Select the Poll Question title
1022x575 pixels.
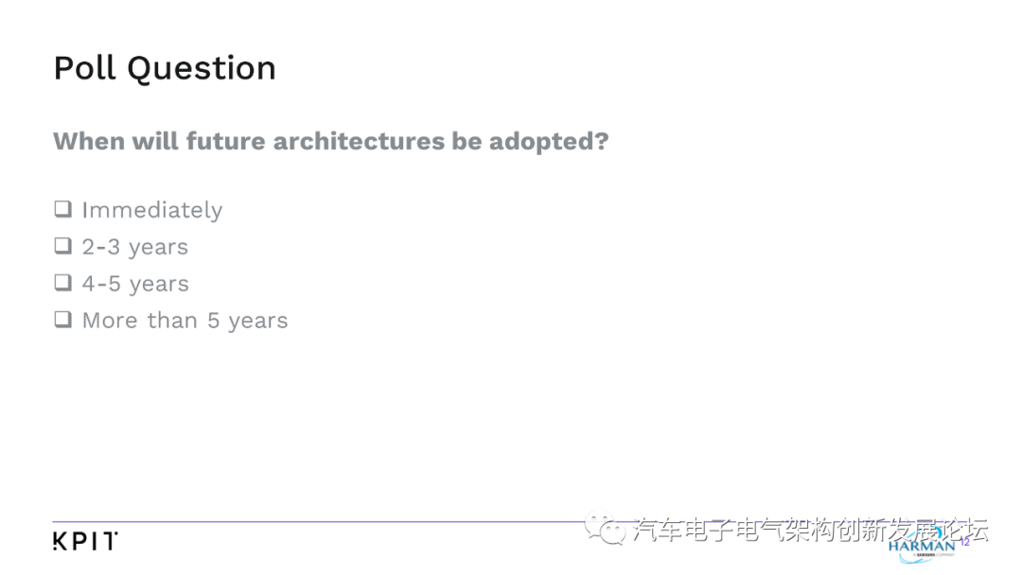pyautogui.click(x=165, y=68)
